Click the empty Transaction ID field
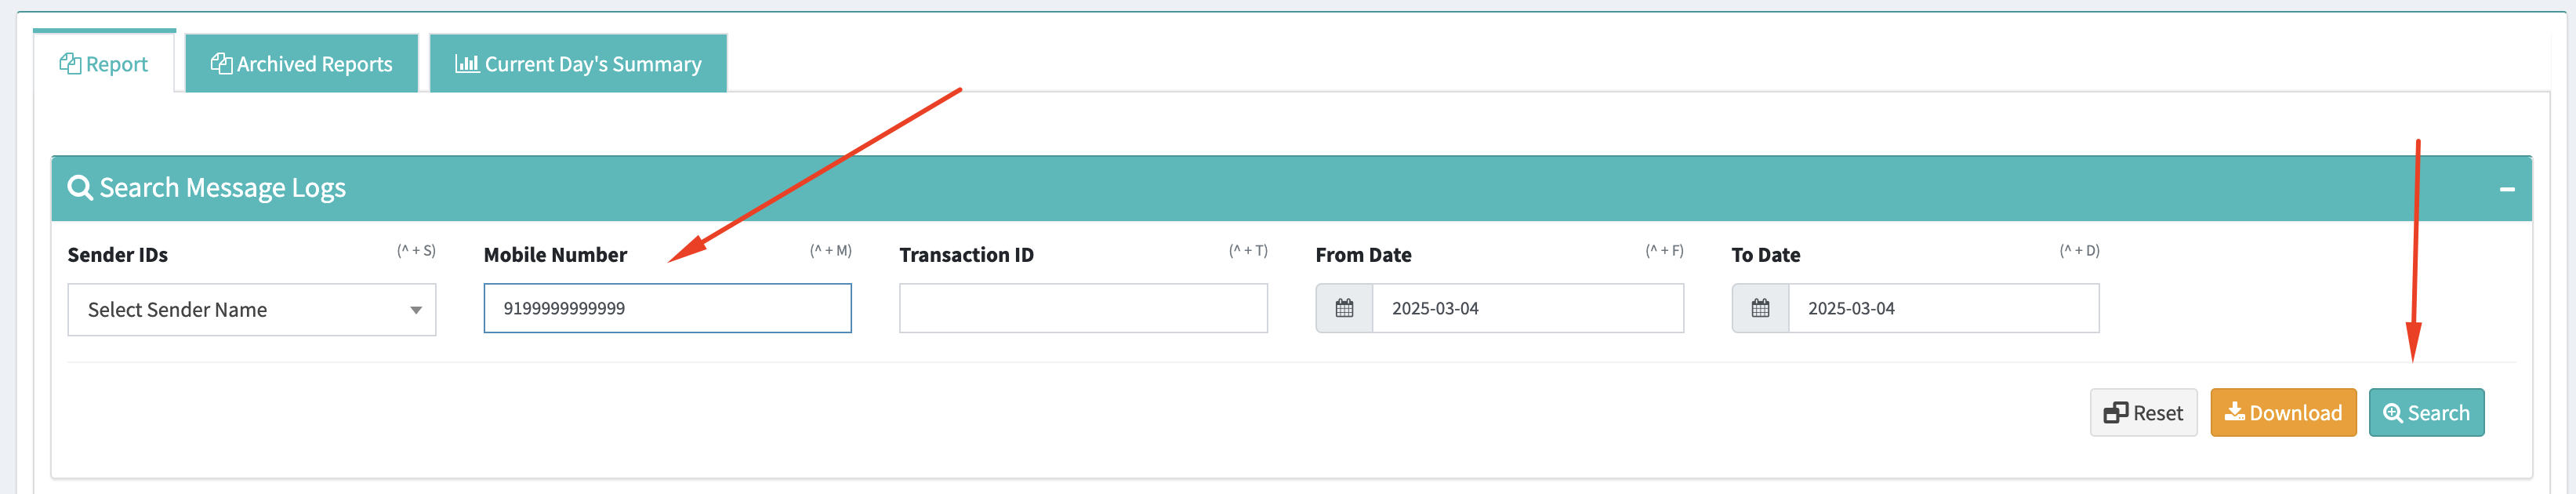This screenshot has width=2576, height=494. click(x=1083, y=308)
